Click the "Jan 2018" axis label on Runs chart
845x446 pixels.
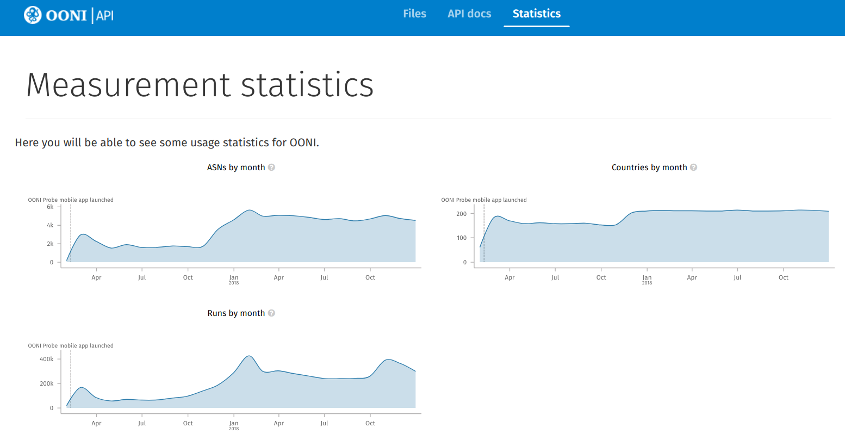(234, 425)
